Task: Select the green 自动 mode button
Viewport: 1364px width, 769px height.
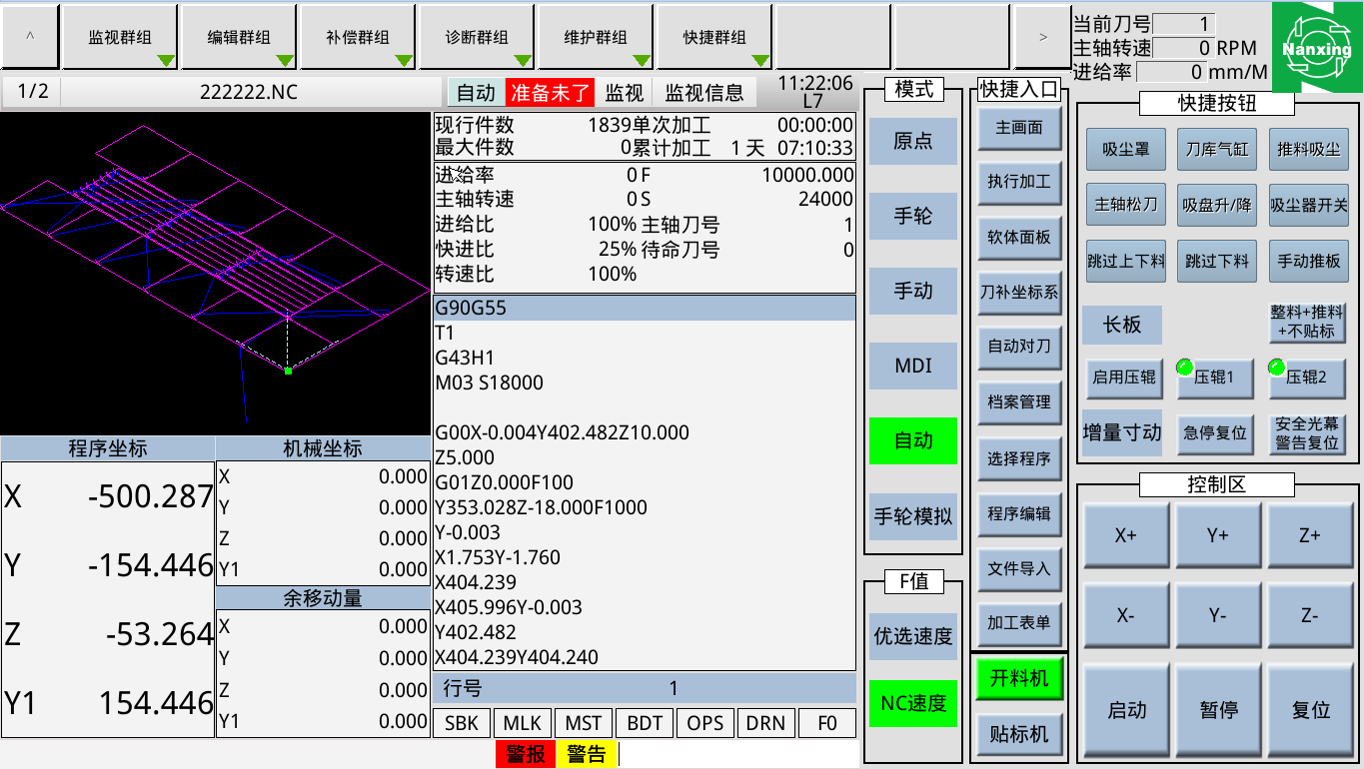Action: coord(912,440)
